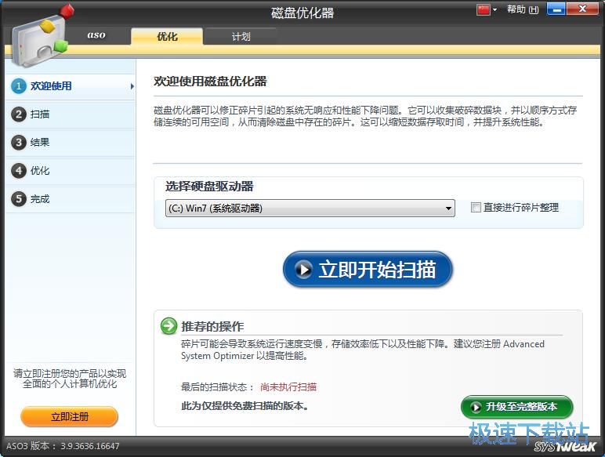The height and width of the screenshot is (457, 605).
Task: Click the 此为仅提供免费扫描的版本 notice
Action: click(x=245, y=406)
